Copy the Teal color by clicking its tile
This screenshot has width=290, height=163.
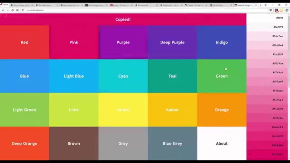point(172,76)
